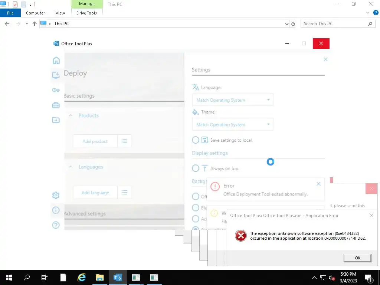Open the Theme dropdown
This screenshot has width=380, height=285.
(233, 124)
